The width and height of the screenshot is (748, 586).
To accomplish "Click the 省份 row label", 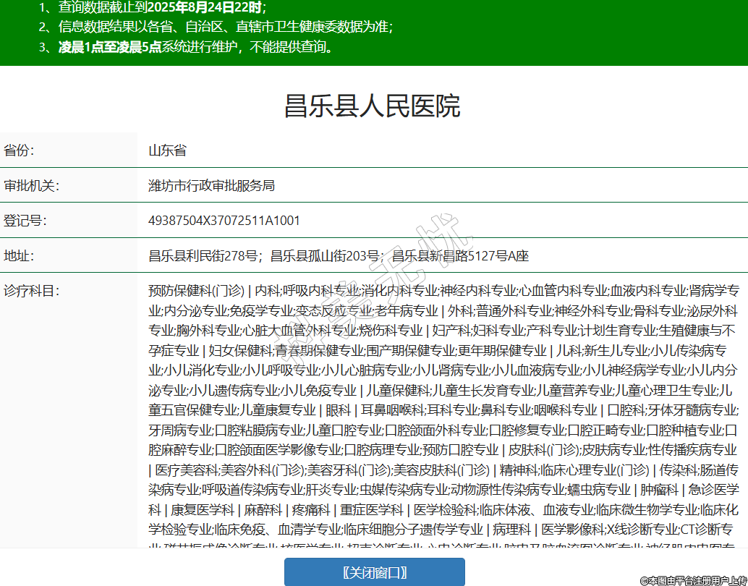I will pos(20,150).
